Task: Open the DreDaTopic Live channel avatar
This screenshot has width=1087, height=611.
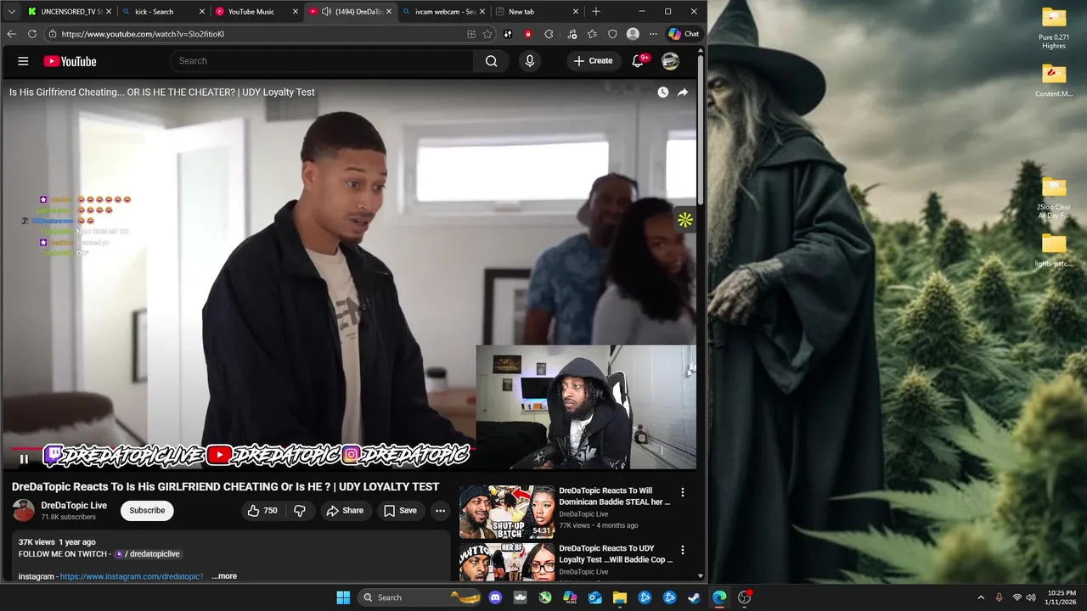Action: (x=24, y=511)
